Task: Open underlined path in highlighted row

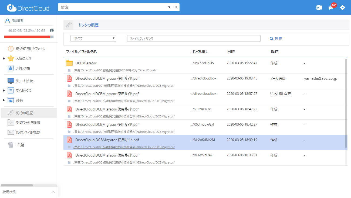Action: coord(124,147)
